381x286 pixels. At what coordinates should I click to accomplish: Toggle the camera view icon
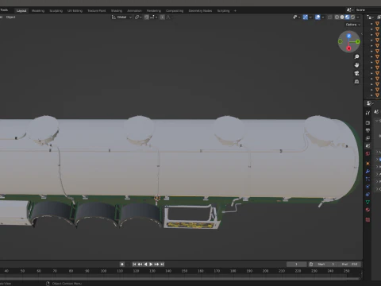(356, 73)
